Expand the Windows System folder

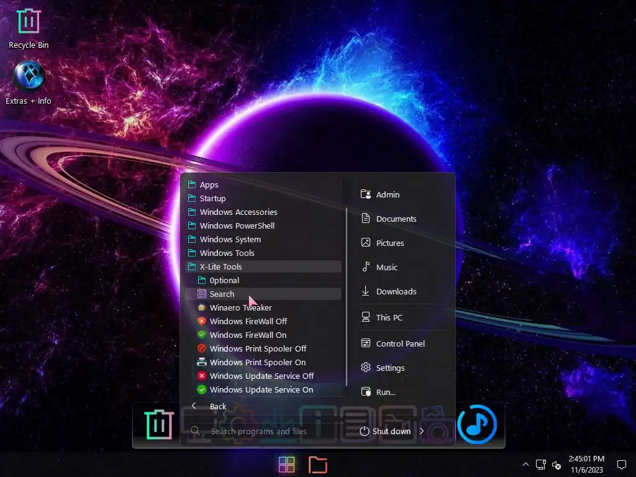(x=263, y=239)
